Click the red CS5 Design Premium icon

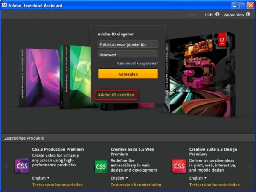pyautogui.click(x=179, y=166)
